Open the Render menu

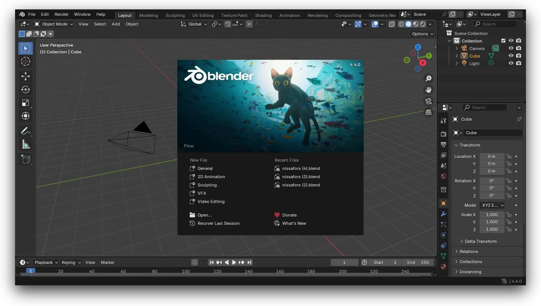click(61, 14)
